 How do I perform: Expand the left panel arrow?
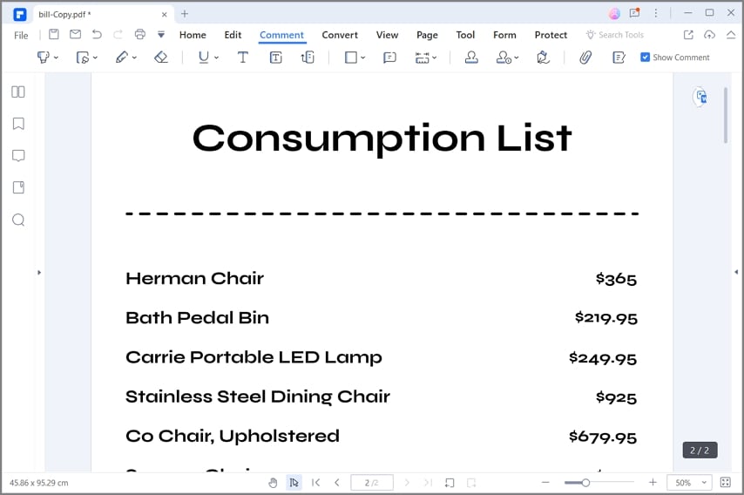[x=39, y=273]
